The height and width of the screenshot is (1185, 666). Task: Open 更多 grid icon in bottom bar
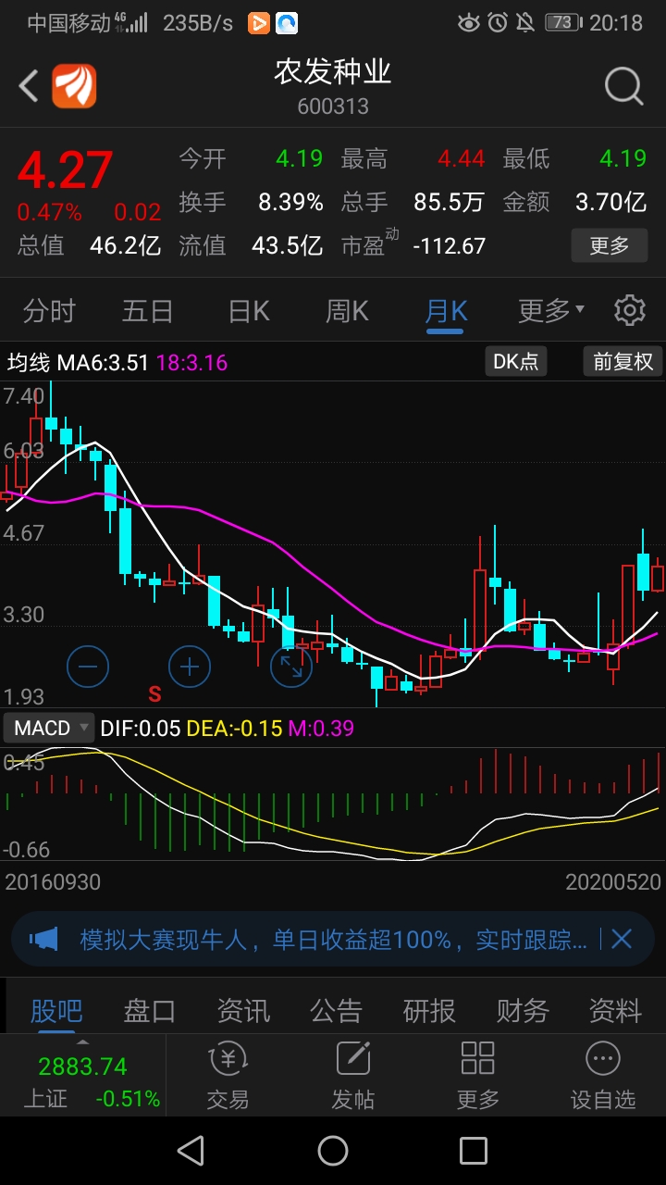coord(478,1075)
